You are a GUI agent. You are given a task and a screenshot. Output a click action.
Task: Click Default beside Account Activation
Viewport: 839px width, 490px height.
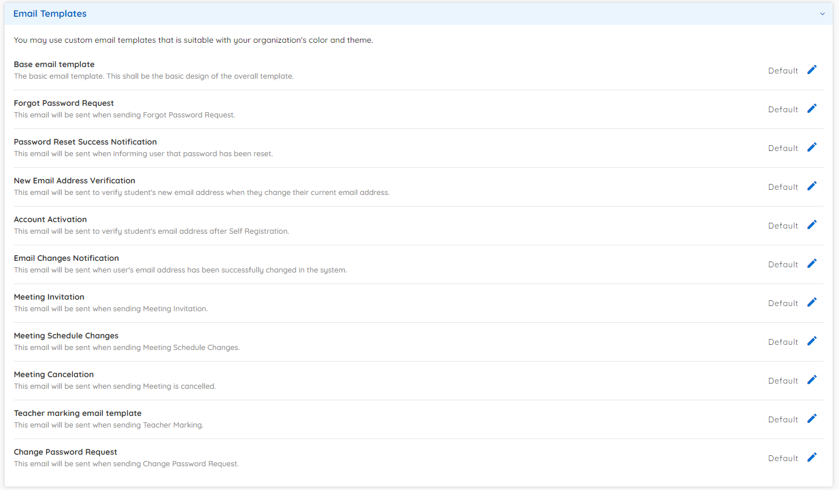[x=783, y=225]
